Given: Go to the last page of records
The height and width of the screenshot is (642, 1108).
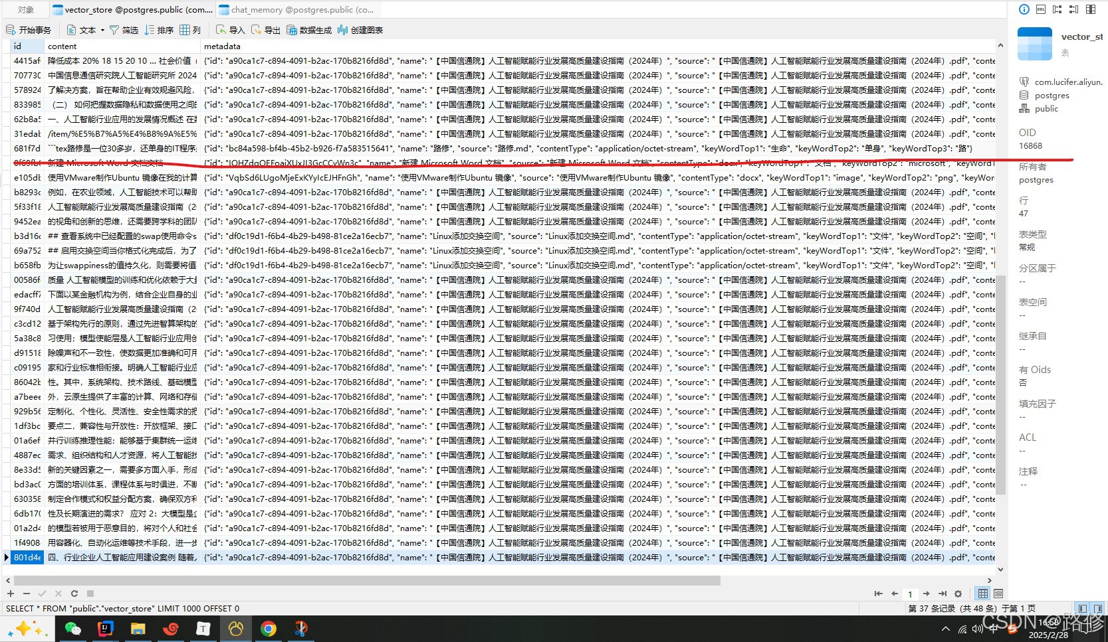Looking at the screenshot, I should (x=942, y=594).
